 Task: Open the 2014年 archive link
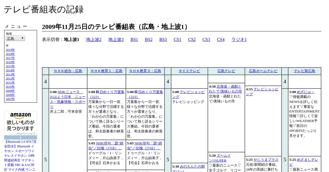coord(10,70)
